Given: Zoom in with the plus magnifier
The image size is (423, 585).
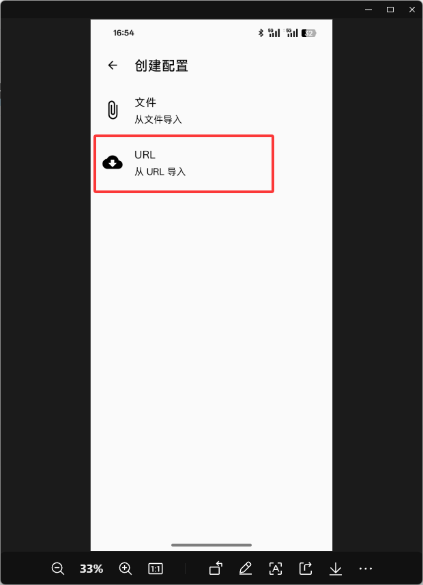Looking at the screenshot, I should (126, 569).
